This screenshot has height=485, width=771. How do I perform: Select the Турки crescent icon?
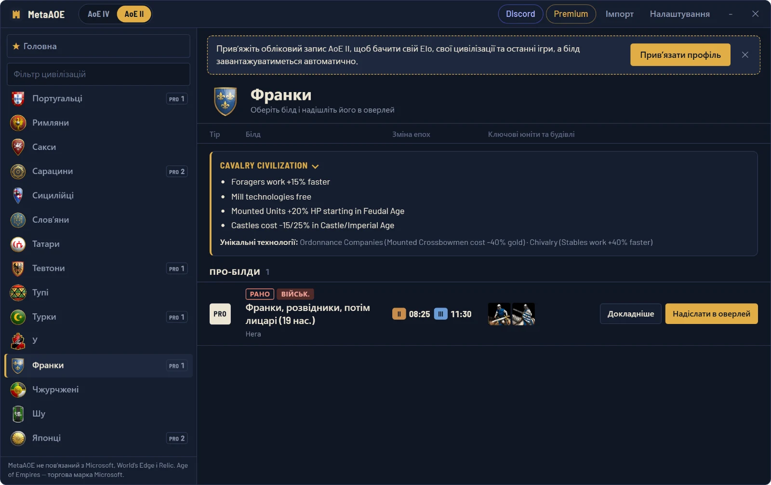18,317
